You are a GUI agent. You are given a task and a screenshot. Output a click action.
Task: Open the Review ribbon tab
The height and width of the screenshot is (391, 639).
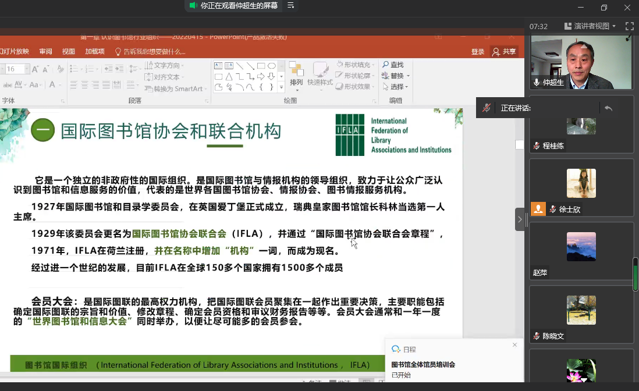[x=45, y=51]
